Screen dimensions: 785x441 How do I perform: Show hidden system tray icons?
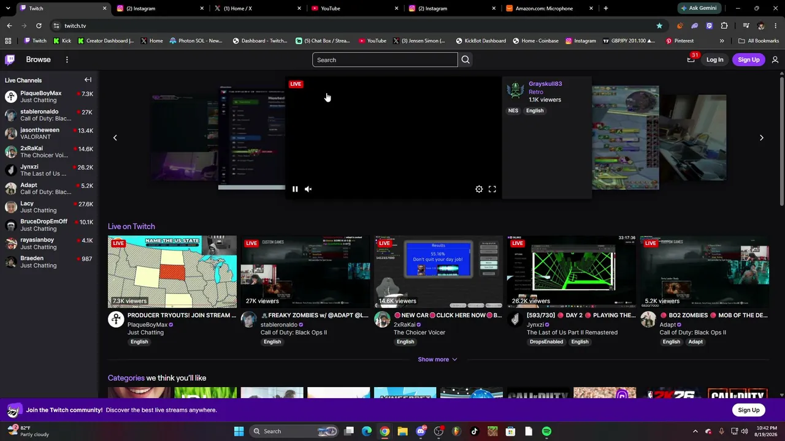(x=695, y=431)
